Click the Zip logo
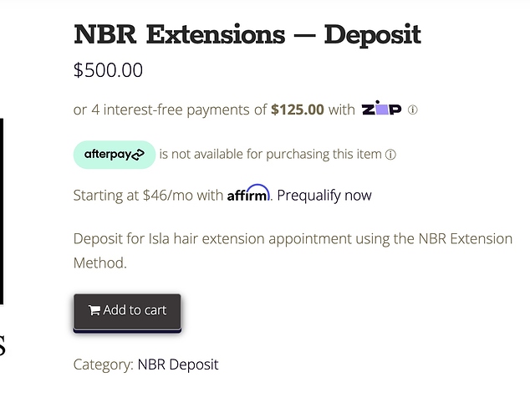Screen dimensions: 530x418 click(x=381, y=110)
